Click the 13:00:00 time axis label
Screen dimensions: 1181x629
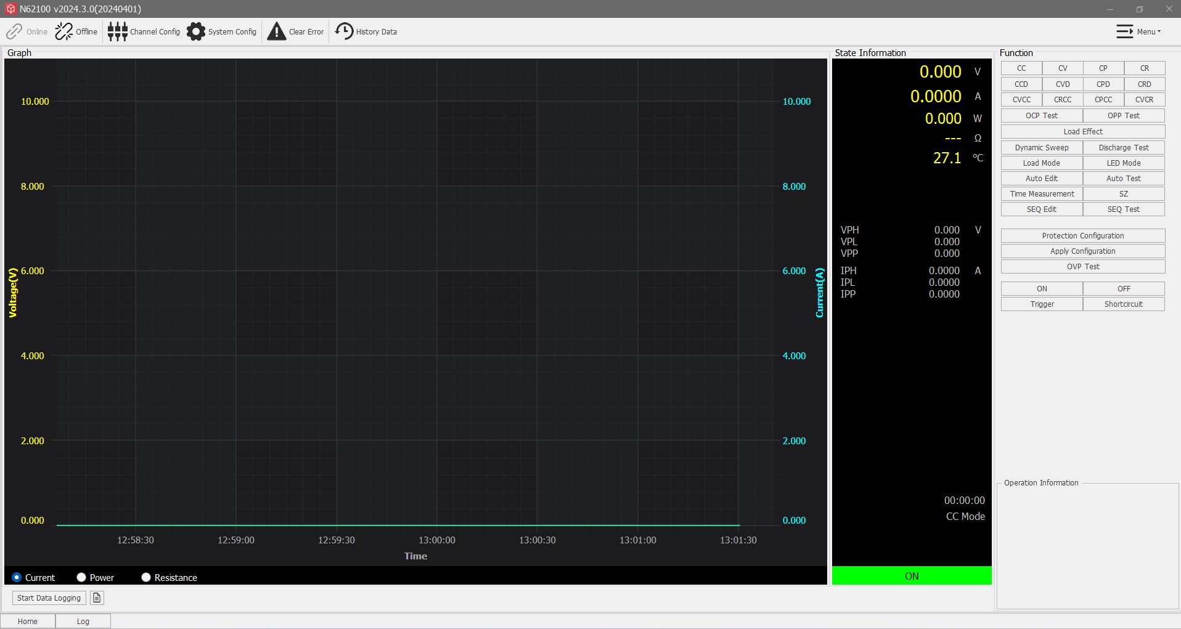437,540
